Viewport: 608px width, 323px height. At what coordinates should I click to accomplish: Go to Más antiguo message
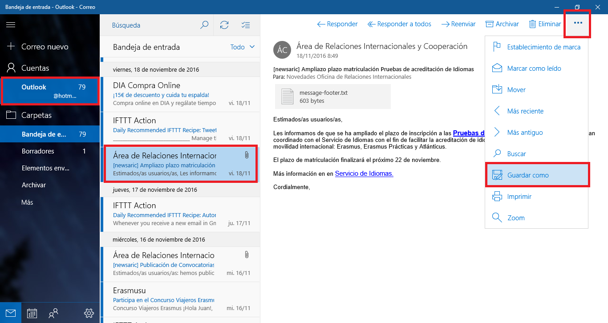[536, 132]
